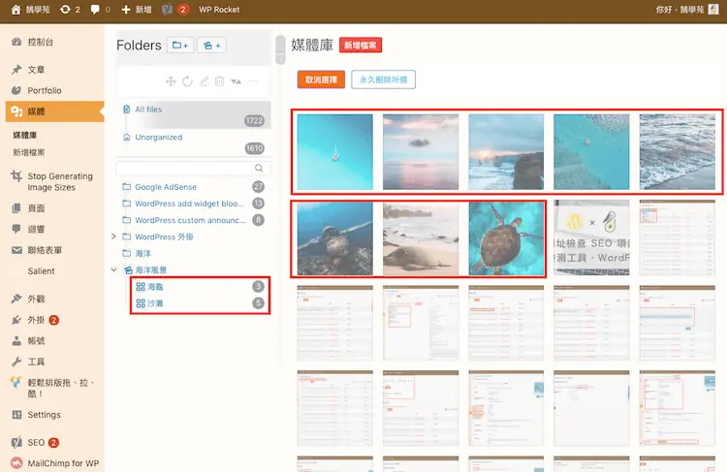Click the 媒體 media menu item
The width and height of the screenshot is (727, 472).
(54, 111)
